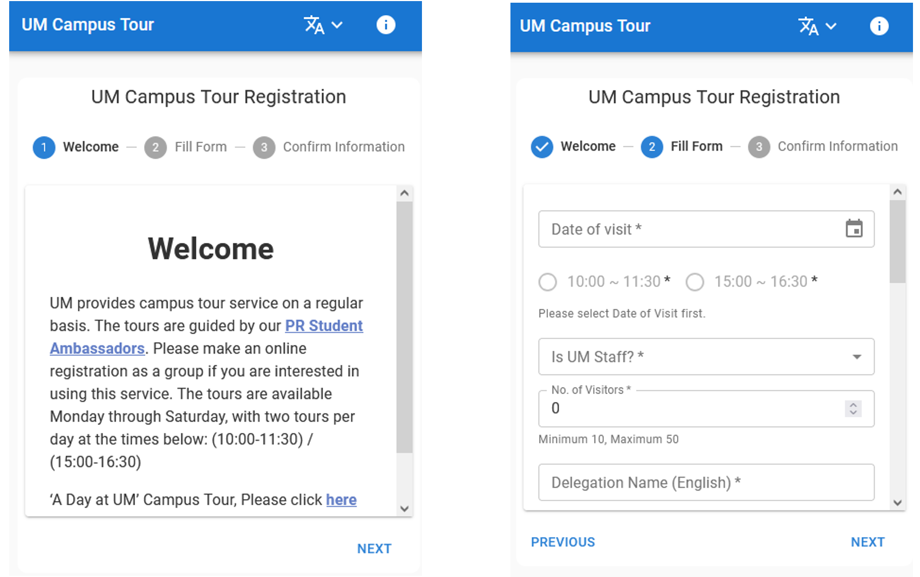Select the Confirm Information step label

coord(344,146)
